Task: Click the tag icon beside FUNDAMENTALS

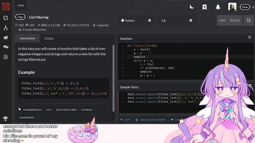Action: tap(20, 110)
